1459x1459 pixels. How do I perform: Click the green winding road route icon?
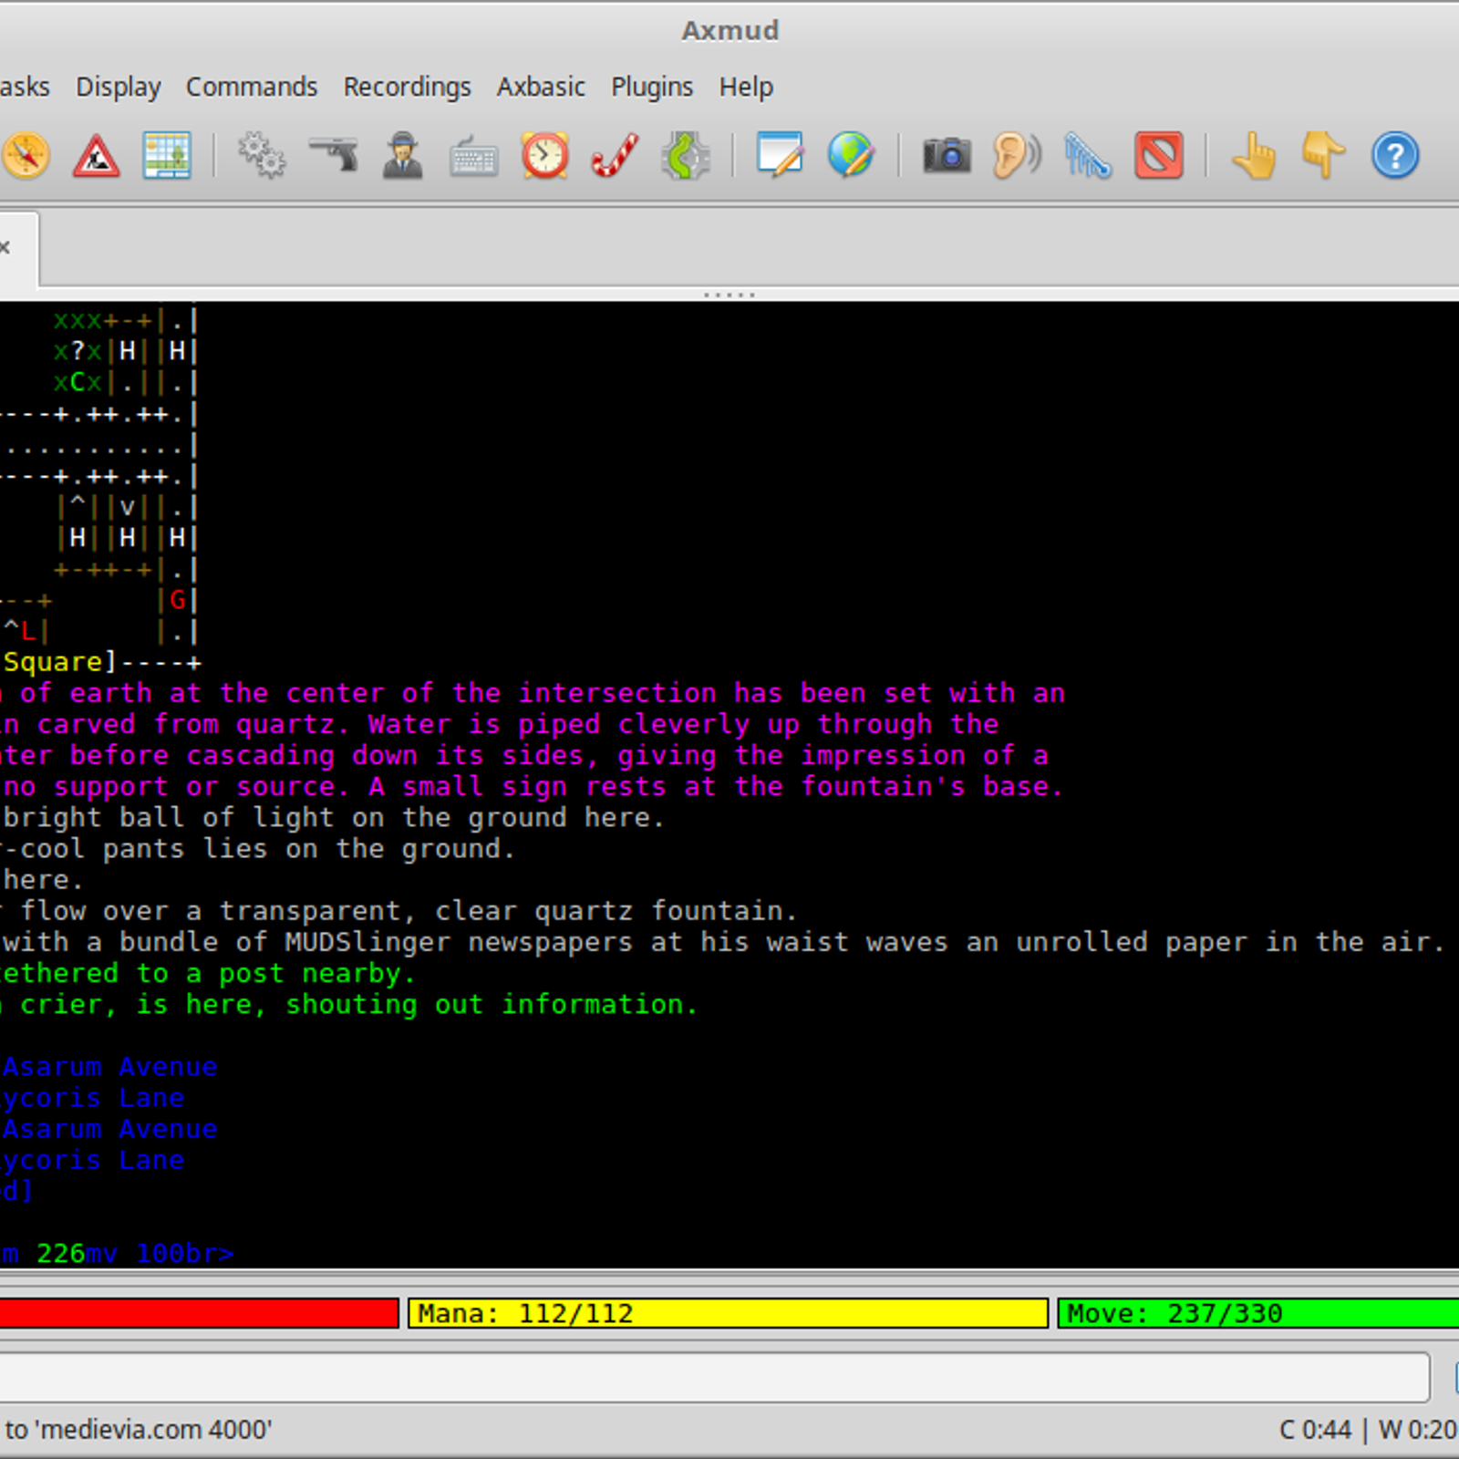pyautogui.click(x=686, y=156)
